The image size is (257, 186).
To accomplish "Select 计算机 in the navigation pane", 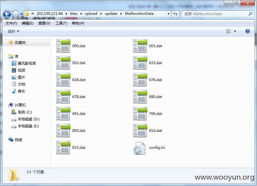I will click(x=17, y=105).
